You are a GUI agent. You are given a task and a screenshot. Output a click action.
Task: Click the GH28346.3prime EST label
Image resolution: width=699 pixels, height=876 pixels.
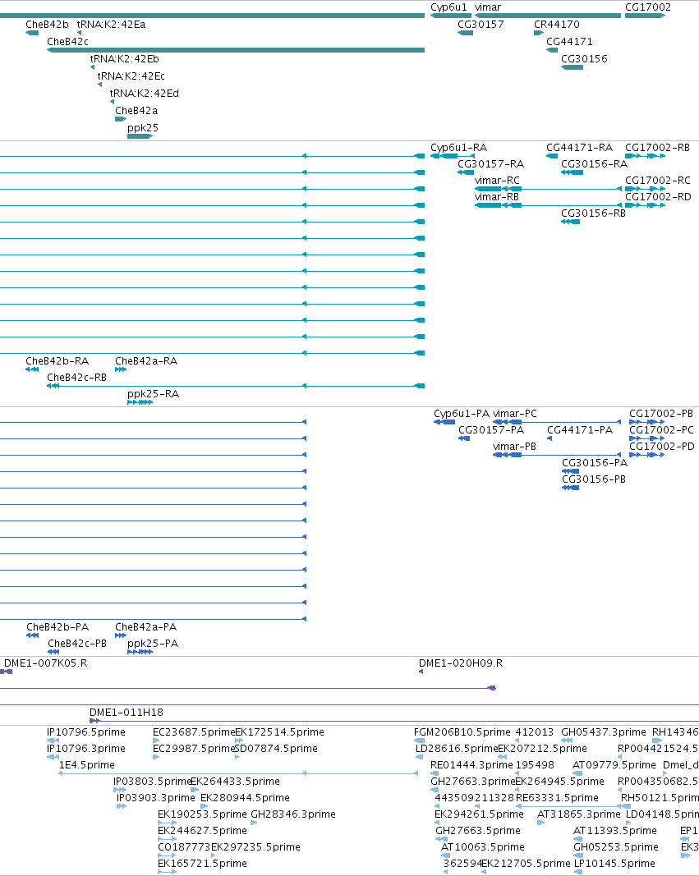click(x=292, y=814)
